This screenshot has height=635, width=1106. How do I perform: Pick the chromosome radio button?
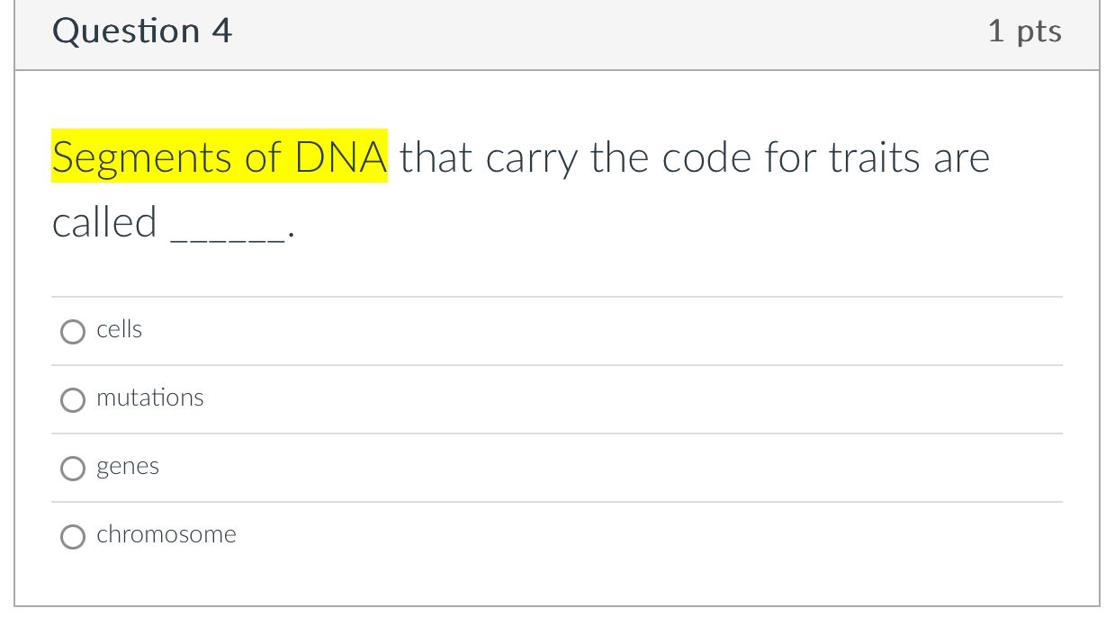(x=73, y=537)
